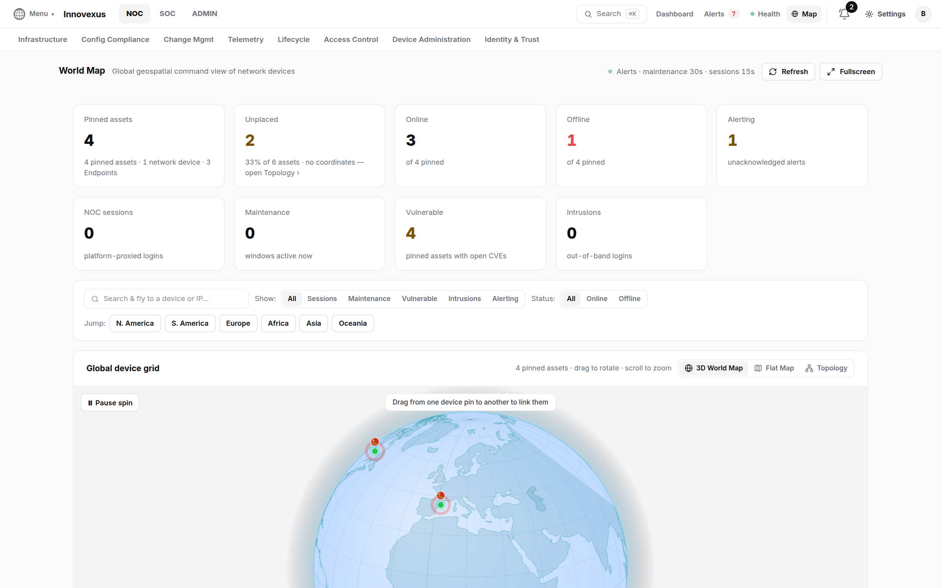Image resolution: width=941 pixels, height=588 pixels.
Task: Open the Telemetry menu
Action: pyautogui.click(x=245, y=40)
